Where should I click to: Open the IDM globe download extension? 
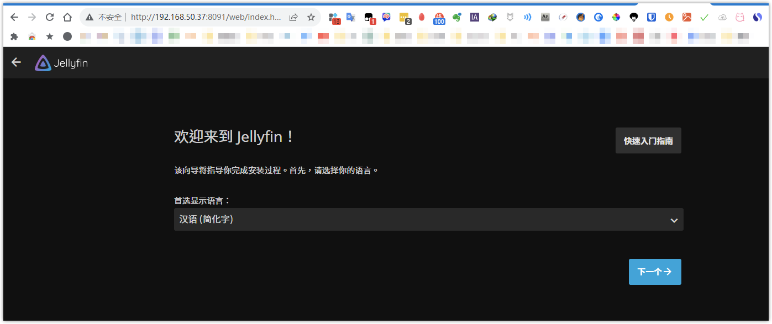pyautogui.click(x=492, y=17)
